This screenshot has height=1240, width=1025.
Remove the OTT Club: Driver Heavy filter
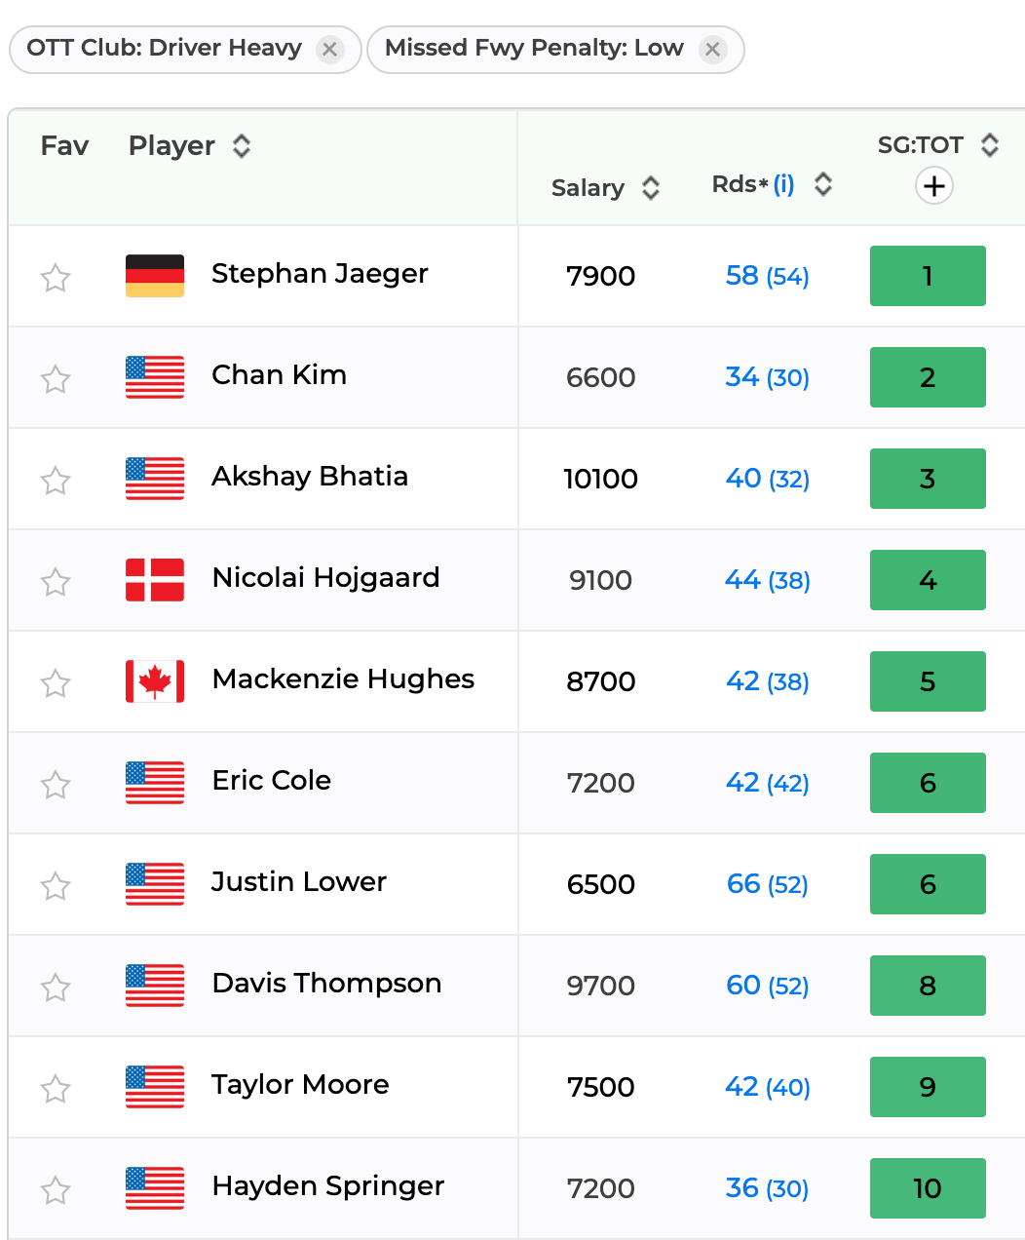tap(330, 49)
